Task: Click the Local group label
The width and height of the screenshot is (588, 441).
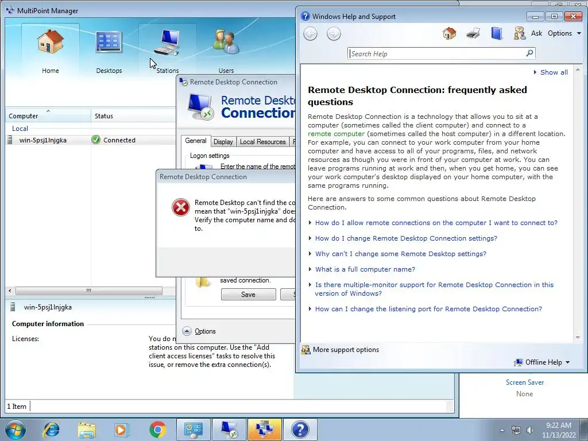Action: (x=20, y=128)
